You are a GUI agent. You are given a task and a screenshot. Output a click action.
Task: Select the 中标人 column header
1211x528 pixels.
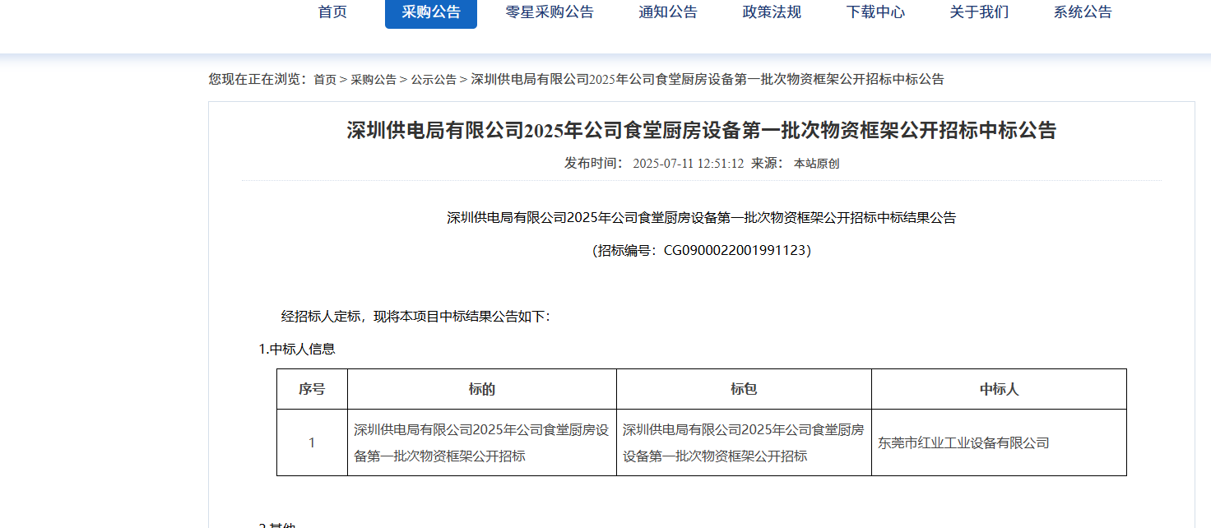click(x=1000, y=388)
